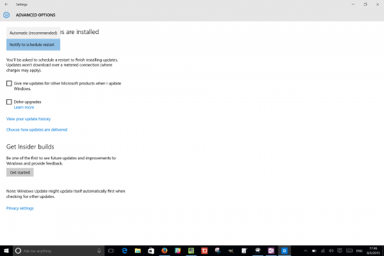The width and height of the screenshot is (384, 256).
Task: Open OneNote from taskbar
Action: pyautogui.click(x=271, y=250)
